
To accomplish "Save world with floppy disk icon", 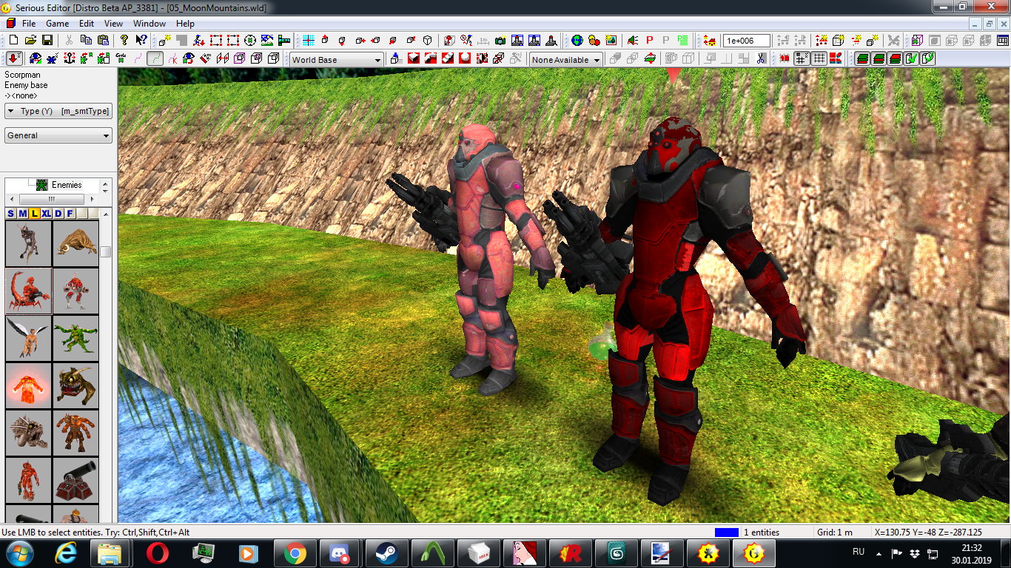I will [47, 40].
